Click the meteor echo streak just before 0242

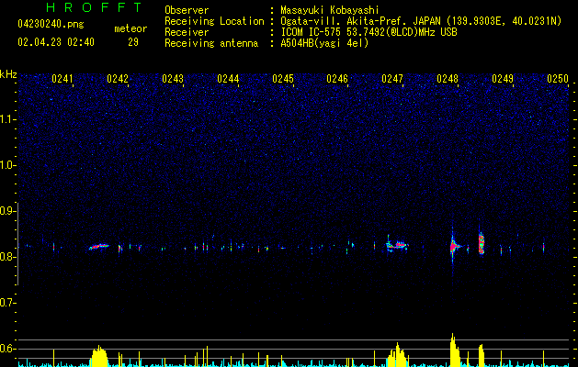[99, 246]
